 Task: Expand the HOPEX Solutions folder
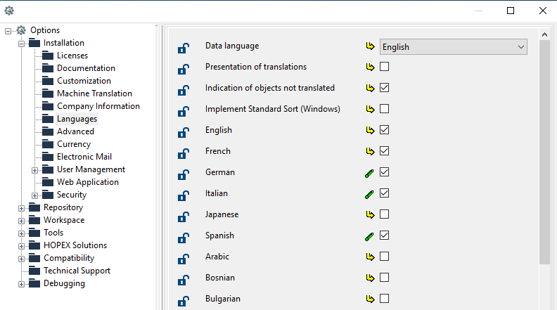[21, 247]
